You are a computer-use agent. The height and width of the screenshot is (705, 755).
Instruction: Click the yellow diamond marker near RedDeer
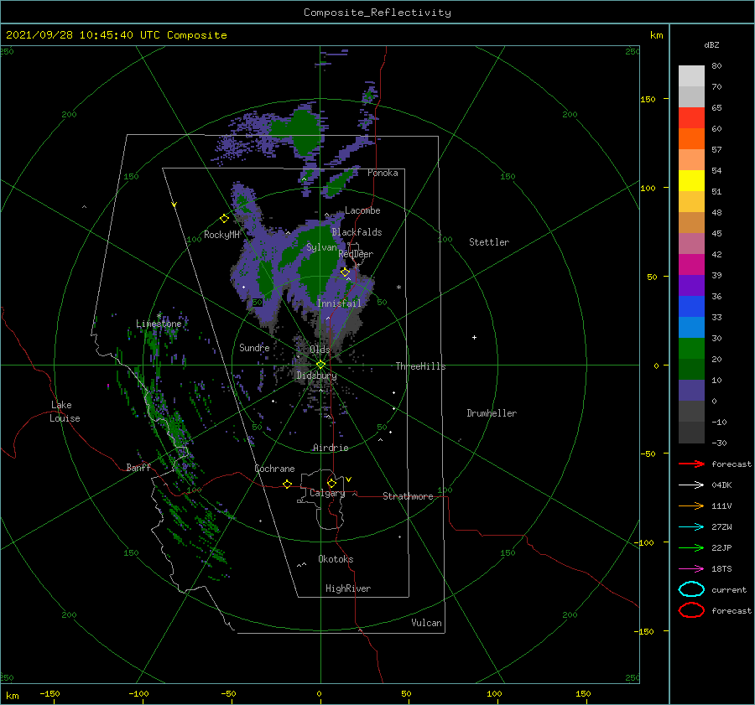point(345,272)
